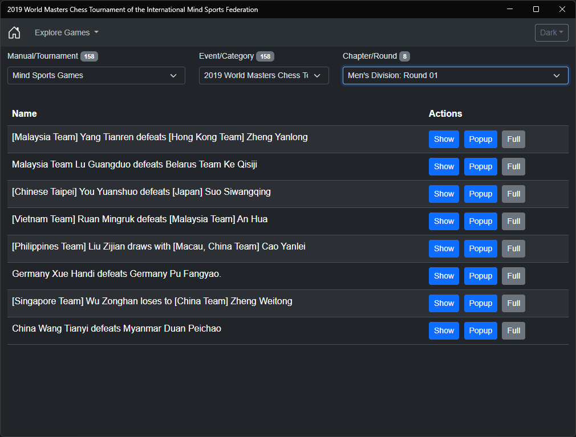This screenshot has width=576, height=437.
Task: Show the Yang Tianren vs Zheng Yanlong game
Action: point(444,140)
